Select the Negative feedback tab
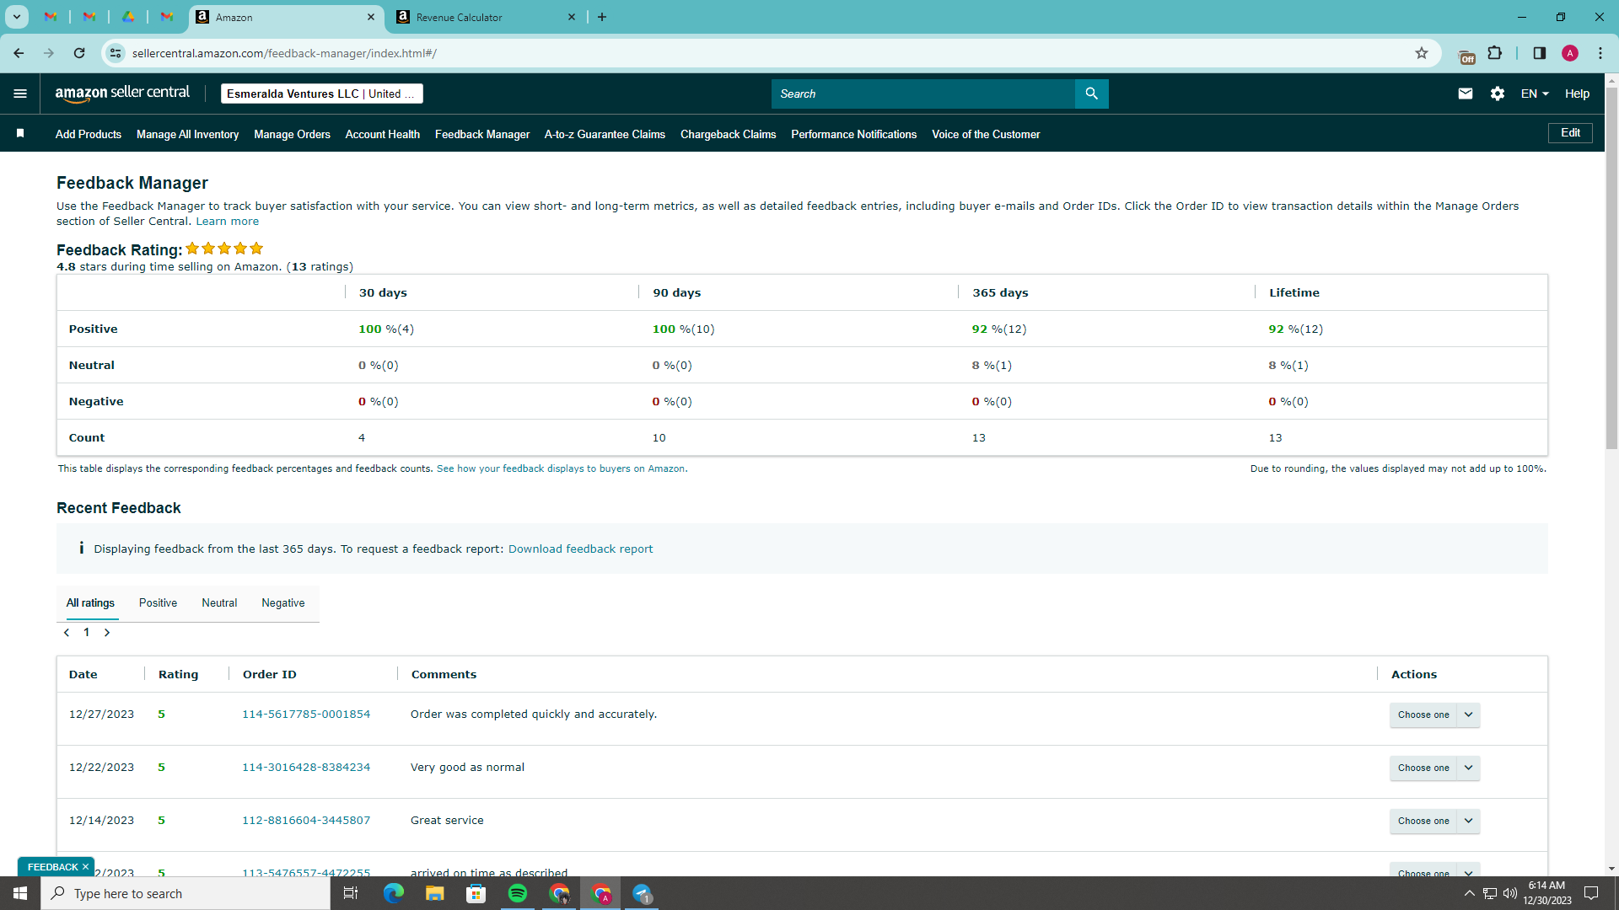The image size is (1619, 910). click(283, 603)
